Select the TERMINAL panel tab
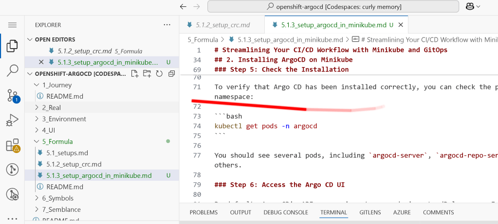The image size is (498, 224). [x=333, y=212]
